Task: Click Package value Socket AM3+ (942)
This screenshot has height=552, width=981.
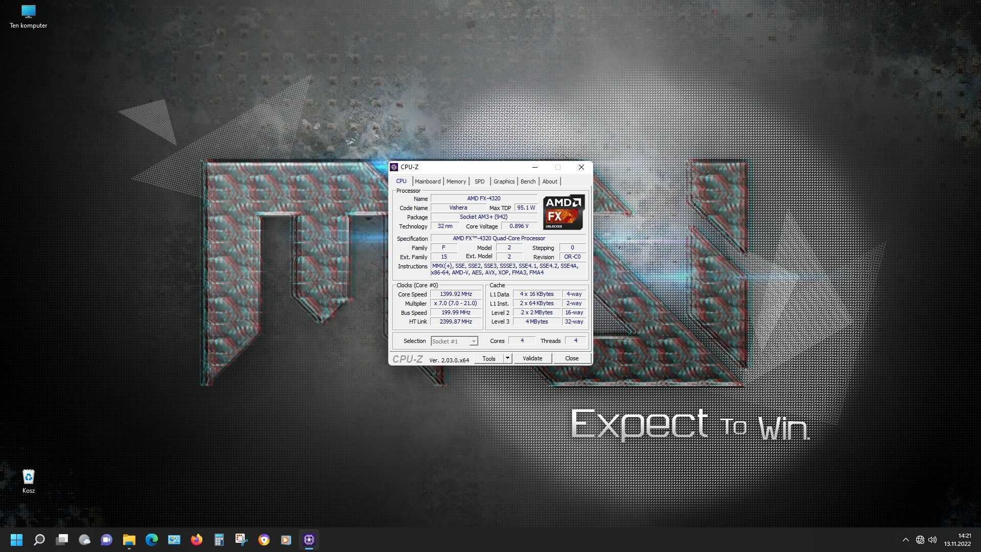Action: (x=484, y=217)
